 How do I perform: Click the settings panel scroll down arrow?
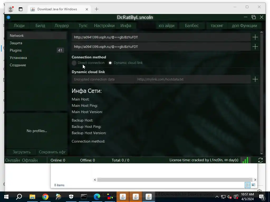tap(262, 153)
